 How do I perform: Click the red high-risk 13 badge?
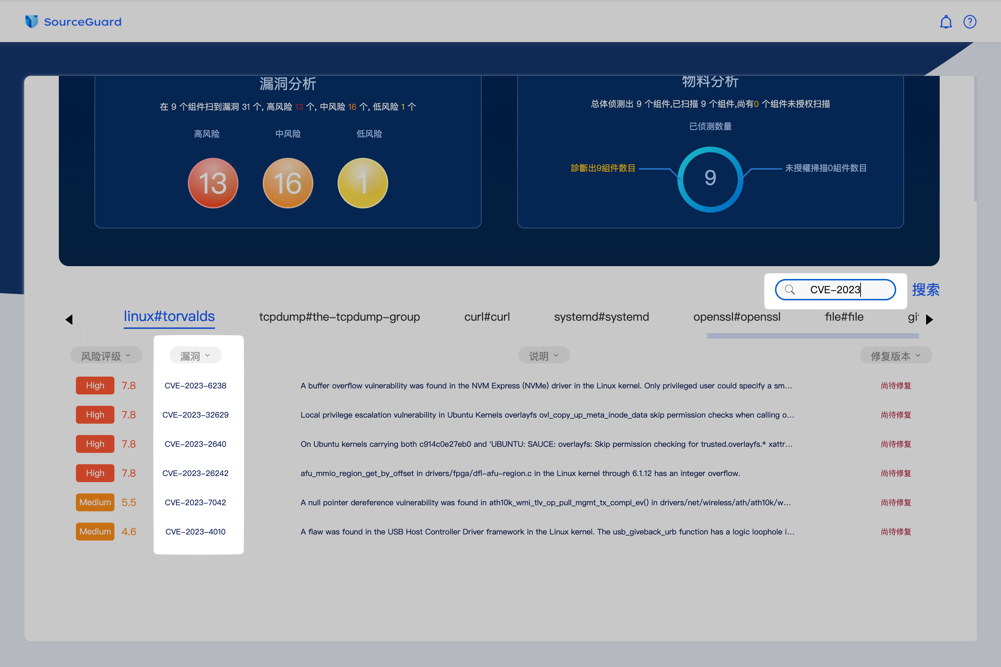[213, 183]
